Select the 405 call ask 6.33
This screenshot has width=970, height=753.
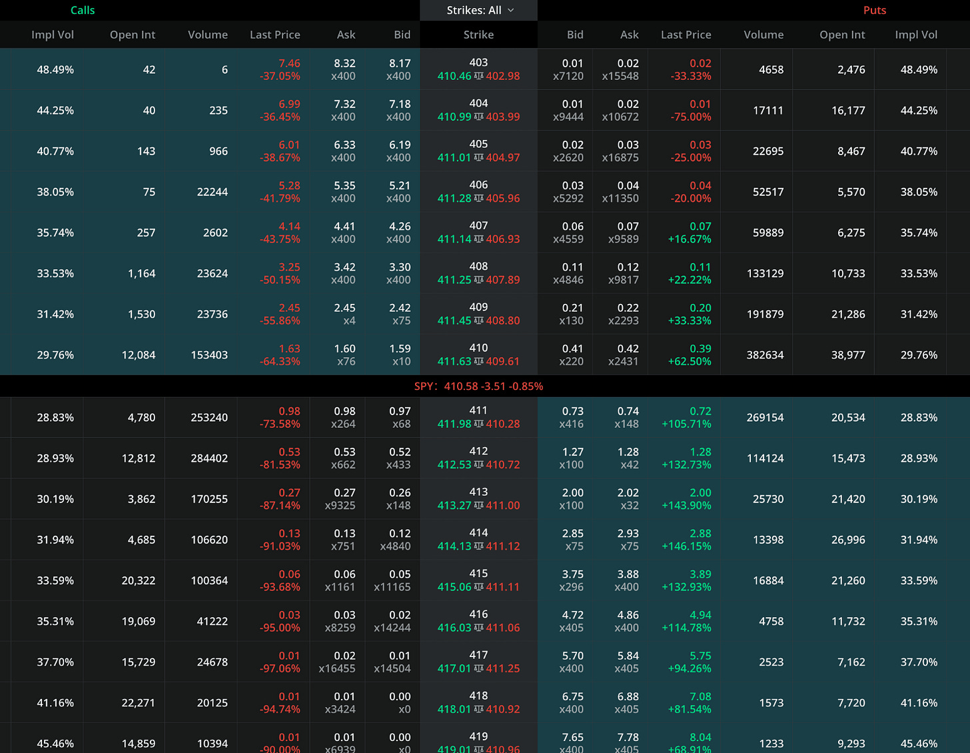344,145
